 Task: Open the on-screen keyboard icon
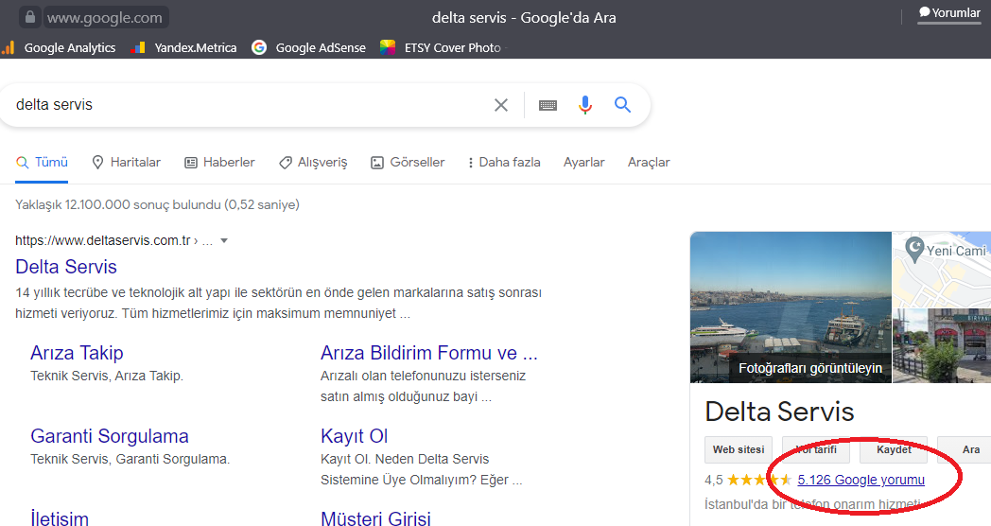[x=548, y=106]
